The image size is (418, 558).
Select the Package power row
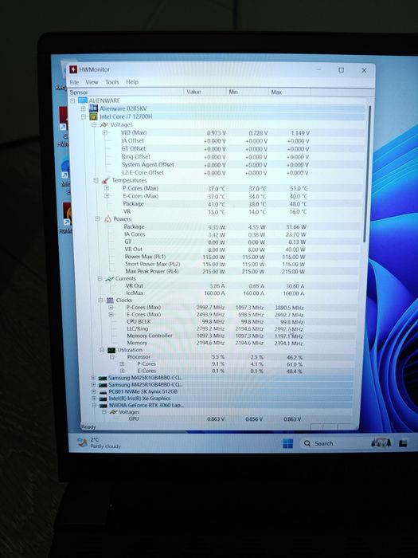click(x=216, y=226)
